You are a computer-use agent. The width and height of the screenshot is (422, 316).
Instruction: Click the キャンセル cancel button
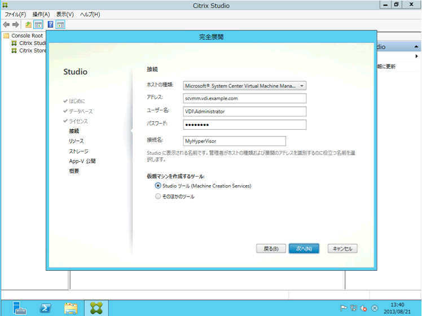(x=342, y=248)
